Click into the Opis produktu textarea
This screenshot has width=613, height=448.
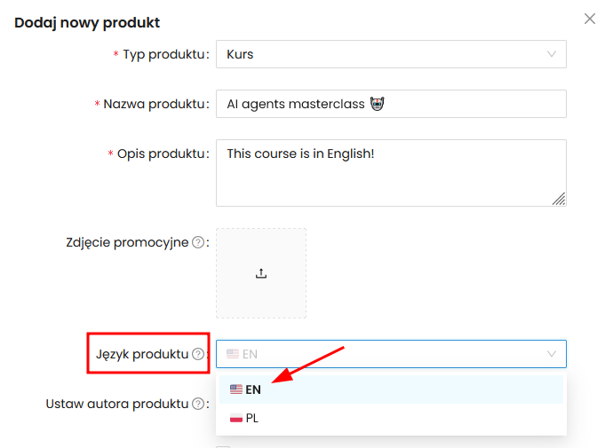(x=391, y=173)
